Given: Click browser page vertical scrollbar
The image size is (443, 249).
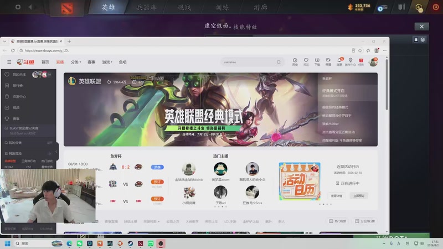Looking at the screenshot, I should 387,84.
